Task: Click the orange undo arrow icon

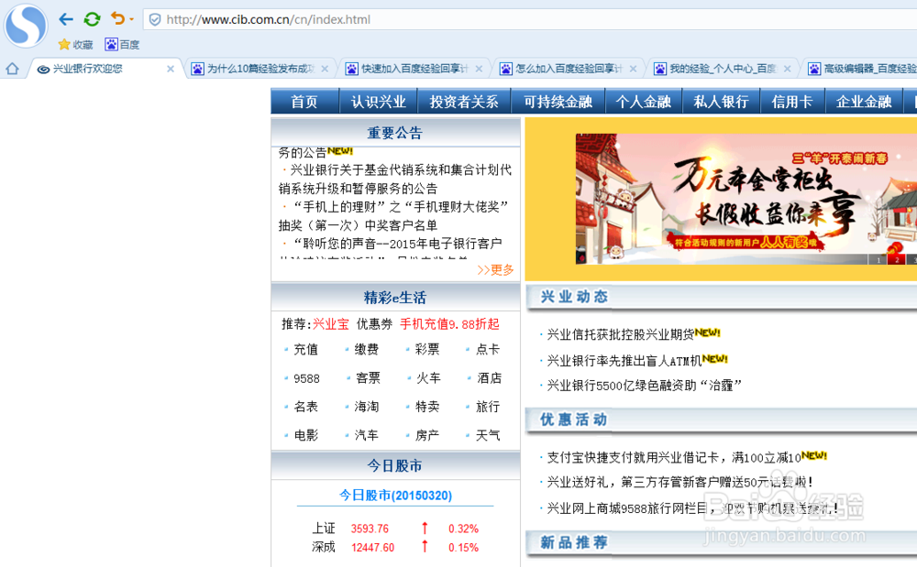Action: tap(117, 18)
